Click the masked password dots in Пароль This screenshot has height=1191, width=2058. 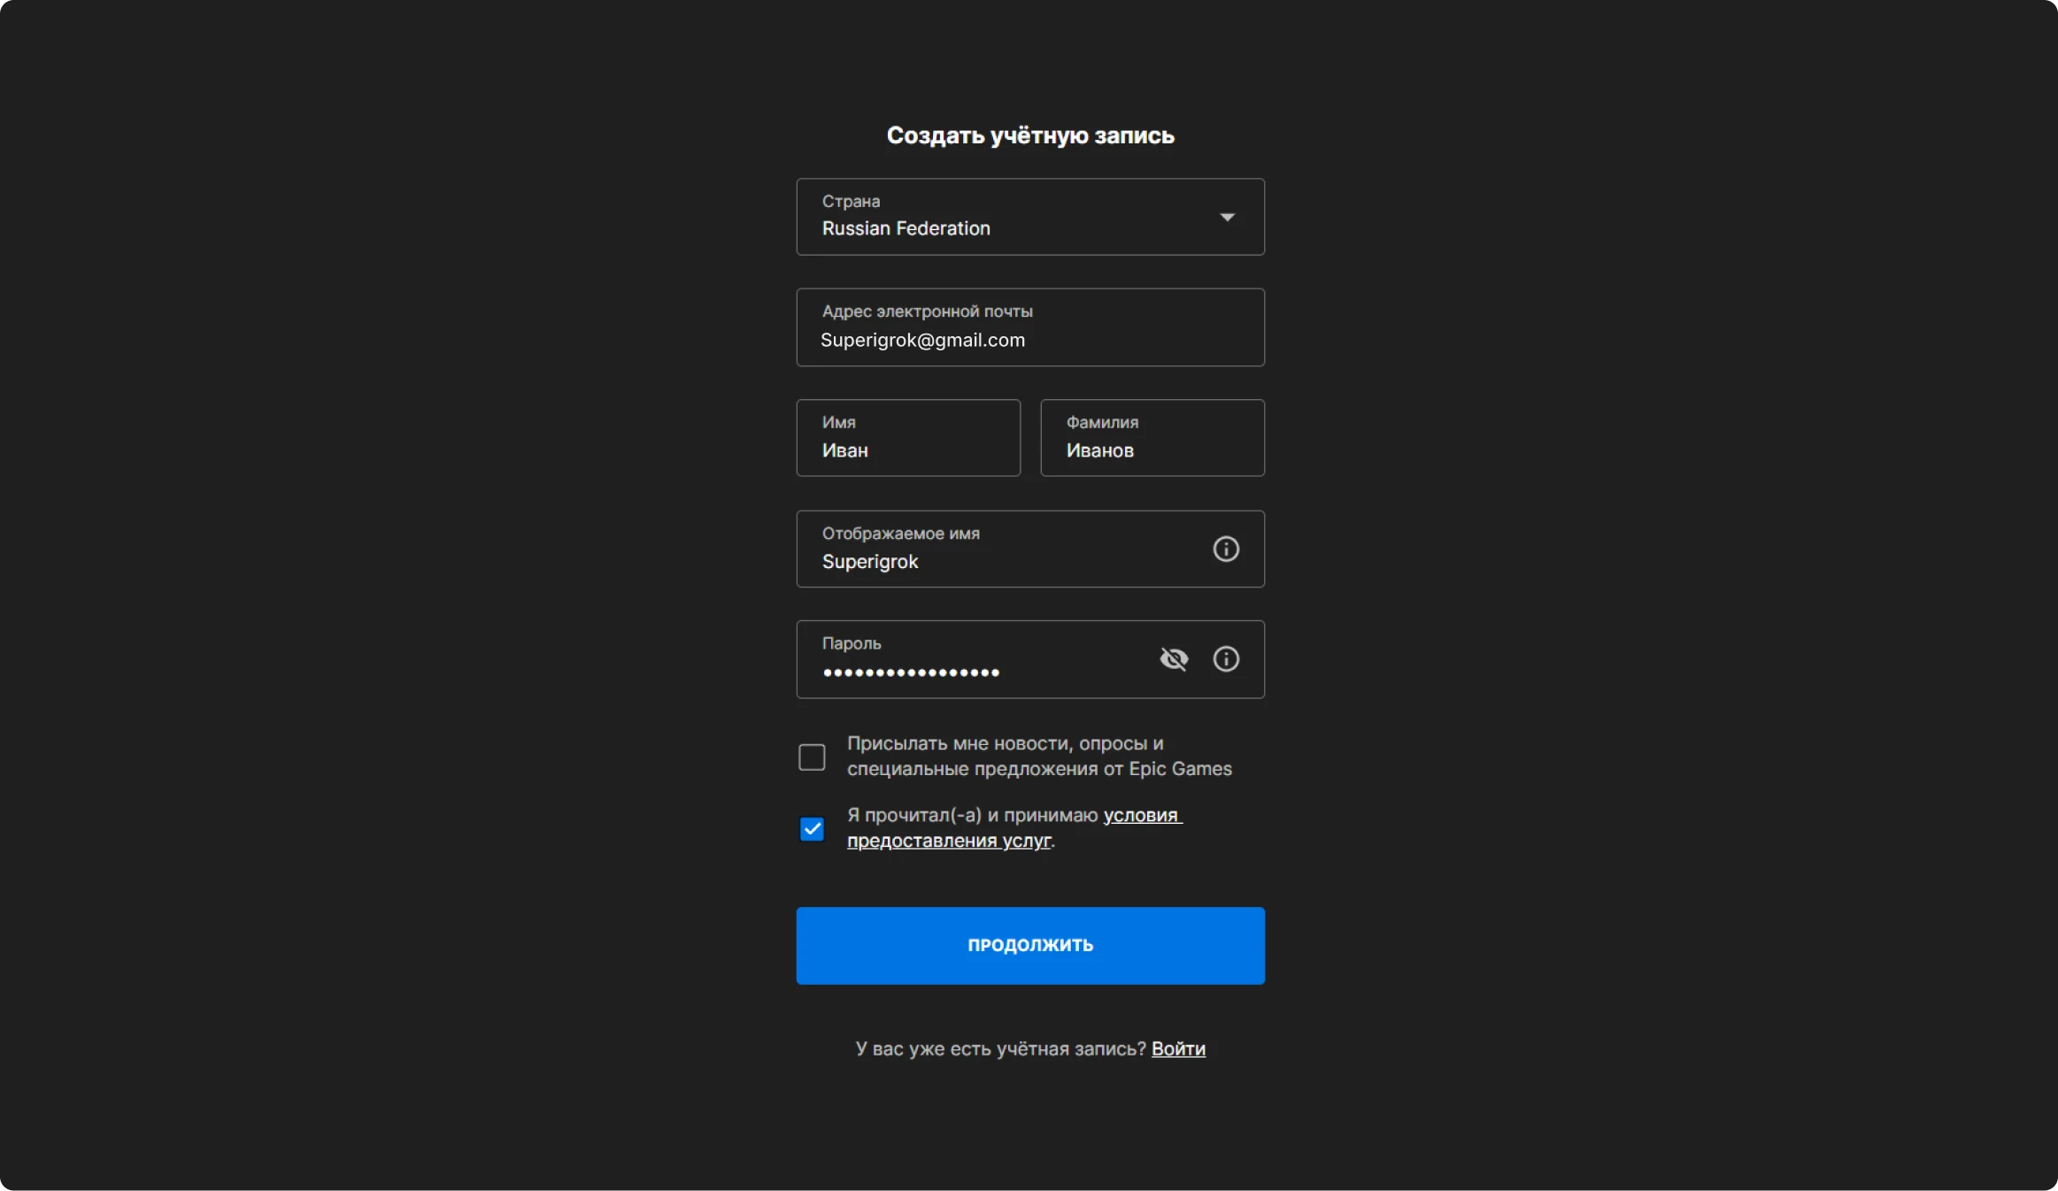click(x=911, y=672)
